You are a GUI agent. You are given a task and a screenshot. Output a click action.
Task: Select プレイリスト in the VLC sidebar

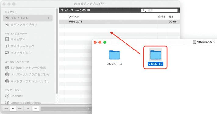tap(28, 18)
